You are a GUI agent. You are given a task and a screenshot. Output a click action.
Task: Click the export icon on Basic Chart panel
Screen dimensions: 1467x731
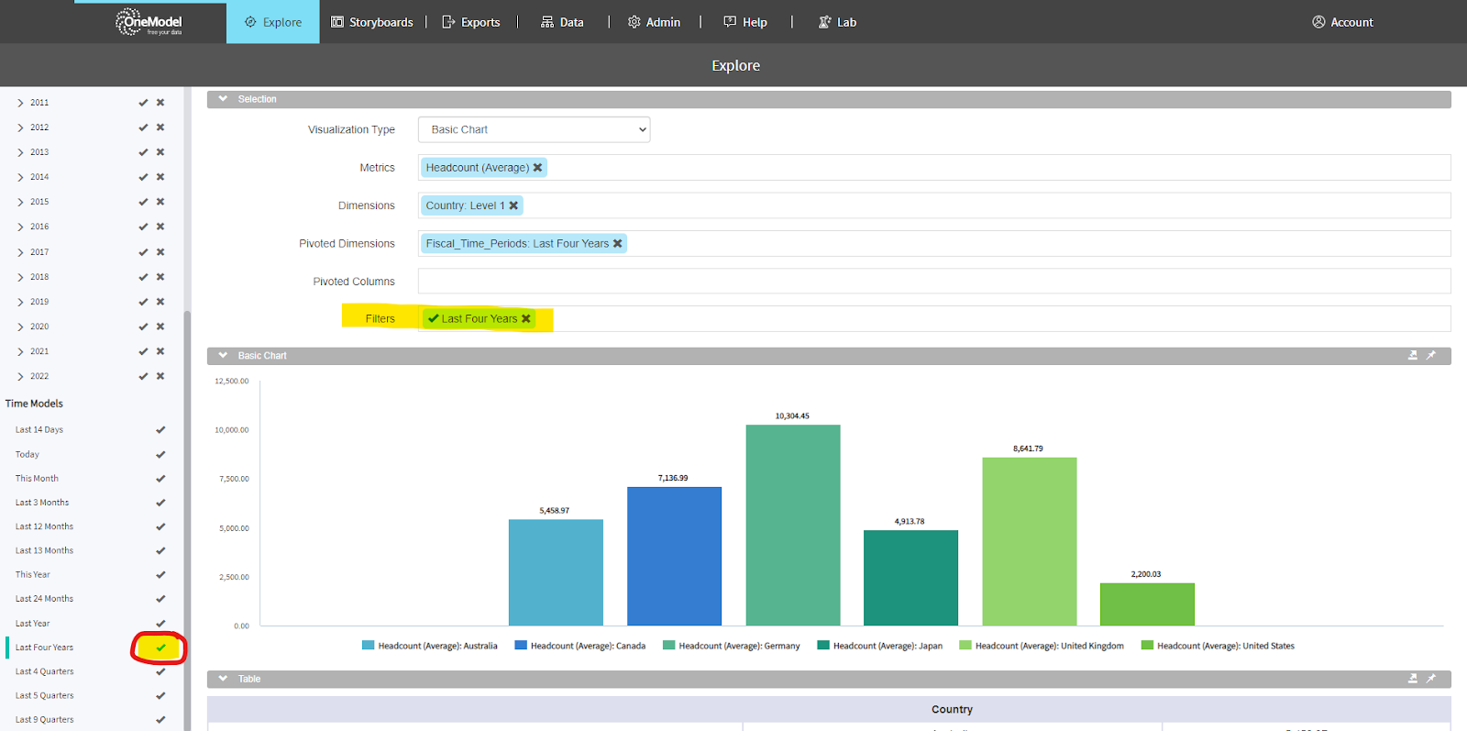click(1413, 356)
